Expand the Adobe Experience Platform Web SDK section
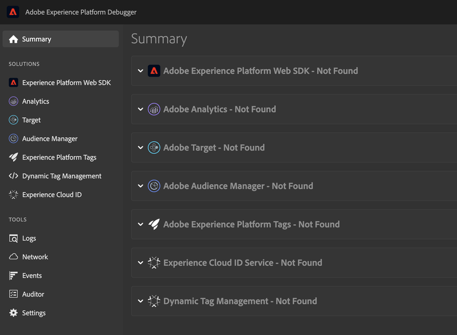 click(x=141, y=71)
